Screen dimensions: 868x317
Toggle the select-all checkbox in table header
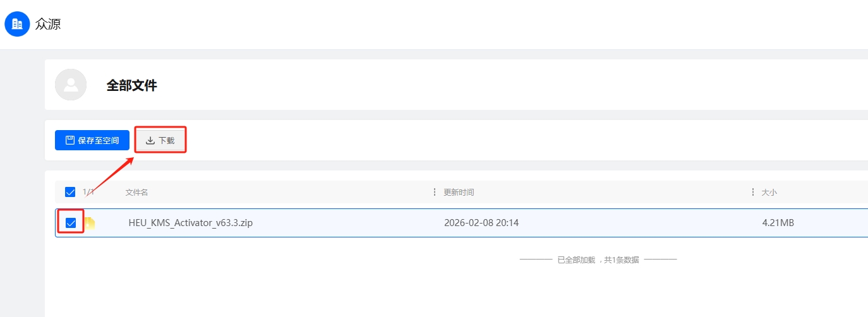[x=70, y=192]
